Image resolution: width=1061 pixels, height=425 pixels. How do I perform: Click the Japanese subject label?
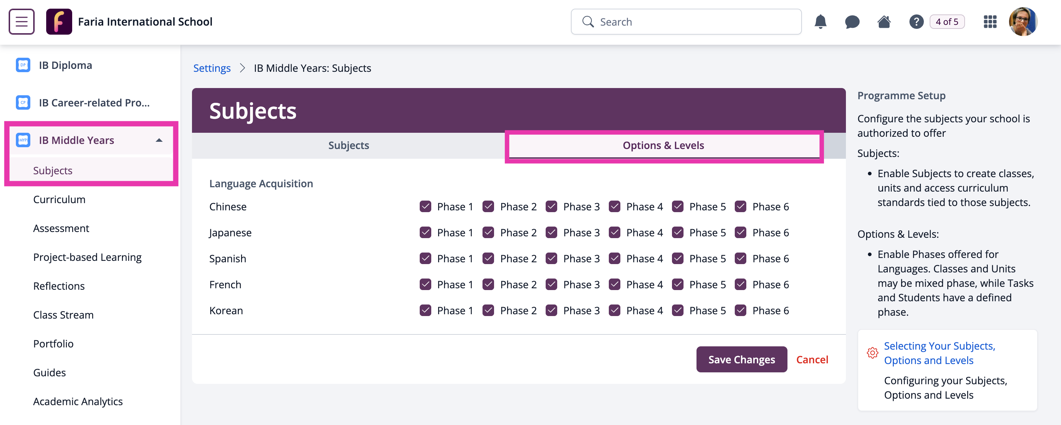[x=230, y=233]
